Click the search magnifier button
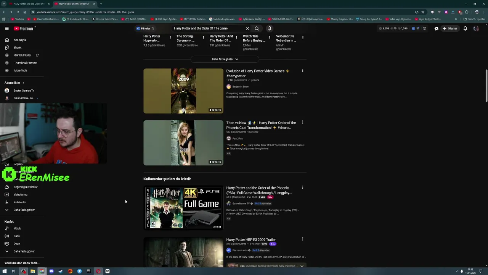 point(257,29)
